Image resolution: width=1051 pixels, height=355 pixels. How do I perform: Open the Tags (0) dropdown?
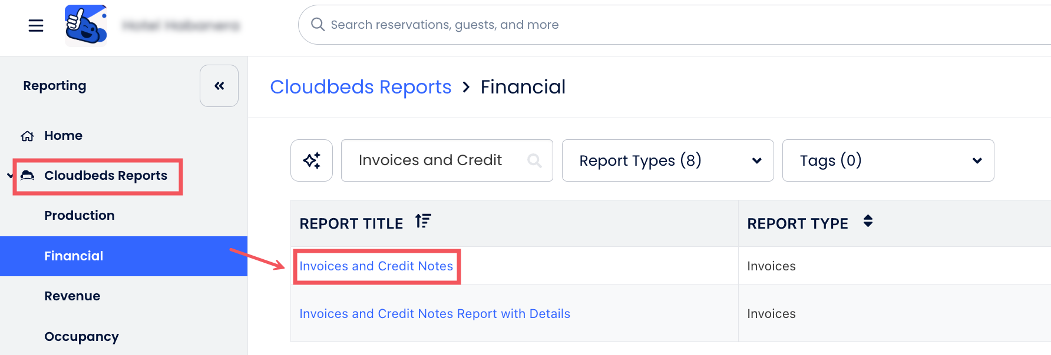(888, 160)
